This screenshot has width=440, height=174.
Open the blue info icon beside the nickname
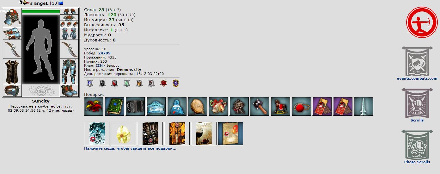click(x=61, y=3)
